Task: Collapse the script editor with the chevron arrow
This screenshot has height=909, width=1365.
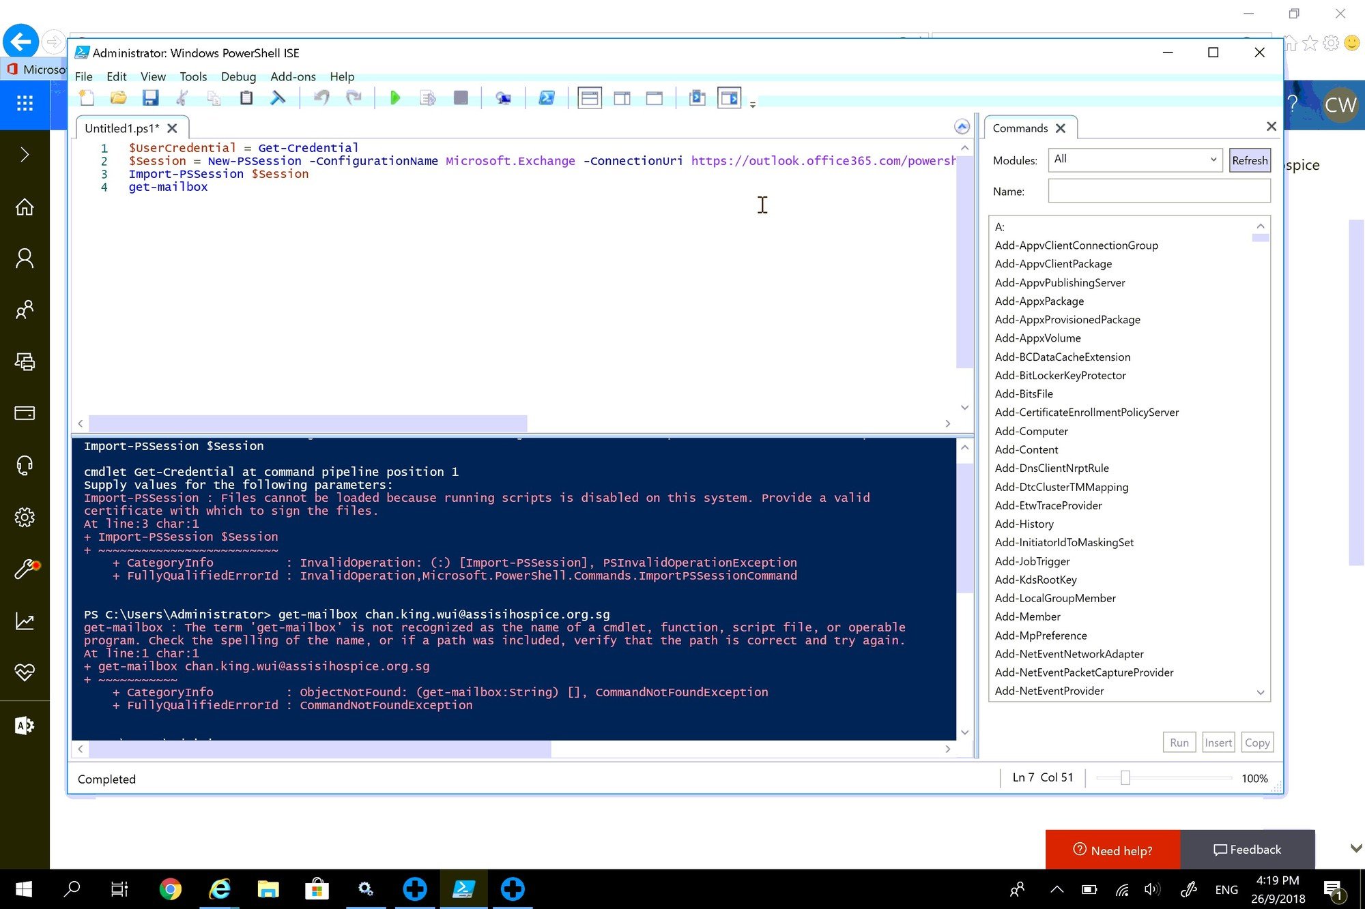Action: [962, 127]
